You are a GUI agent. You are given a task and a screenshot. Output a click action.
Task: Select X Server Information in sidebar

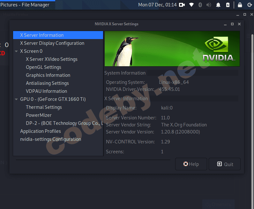58,35
